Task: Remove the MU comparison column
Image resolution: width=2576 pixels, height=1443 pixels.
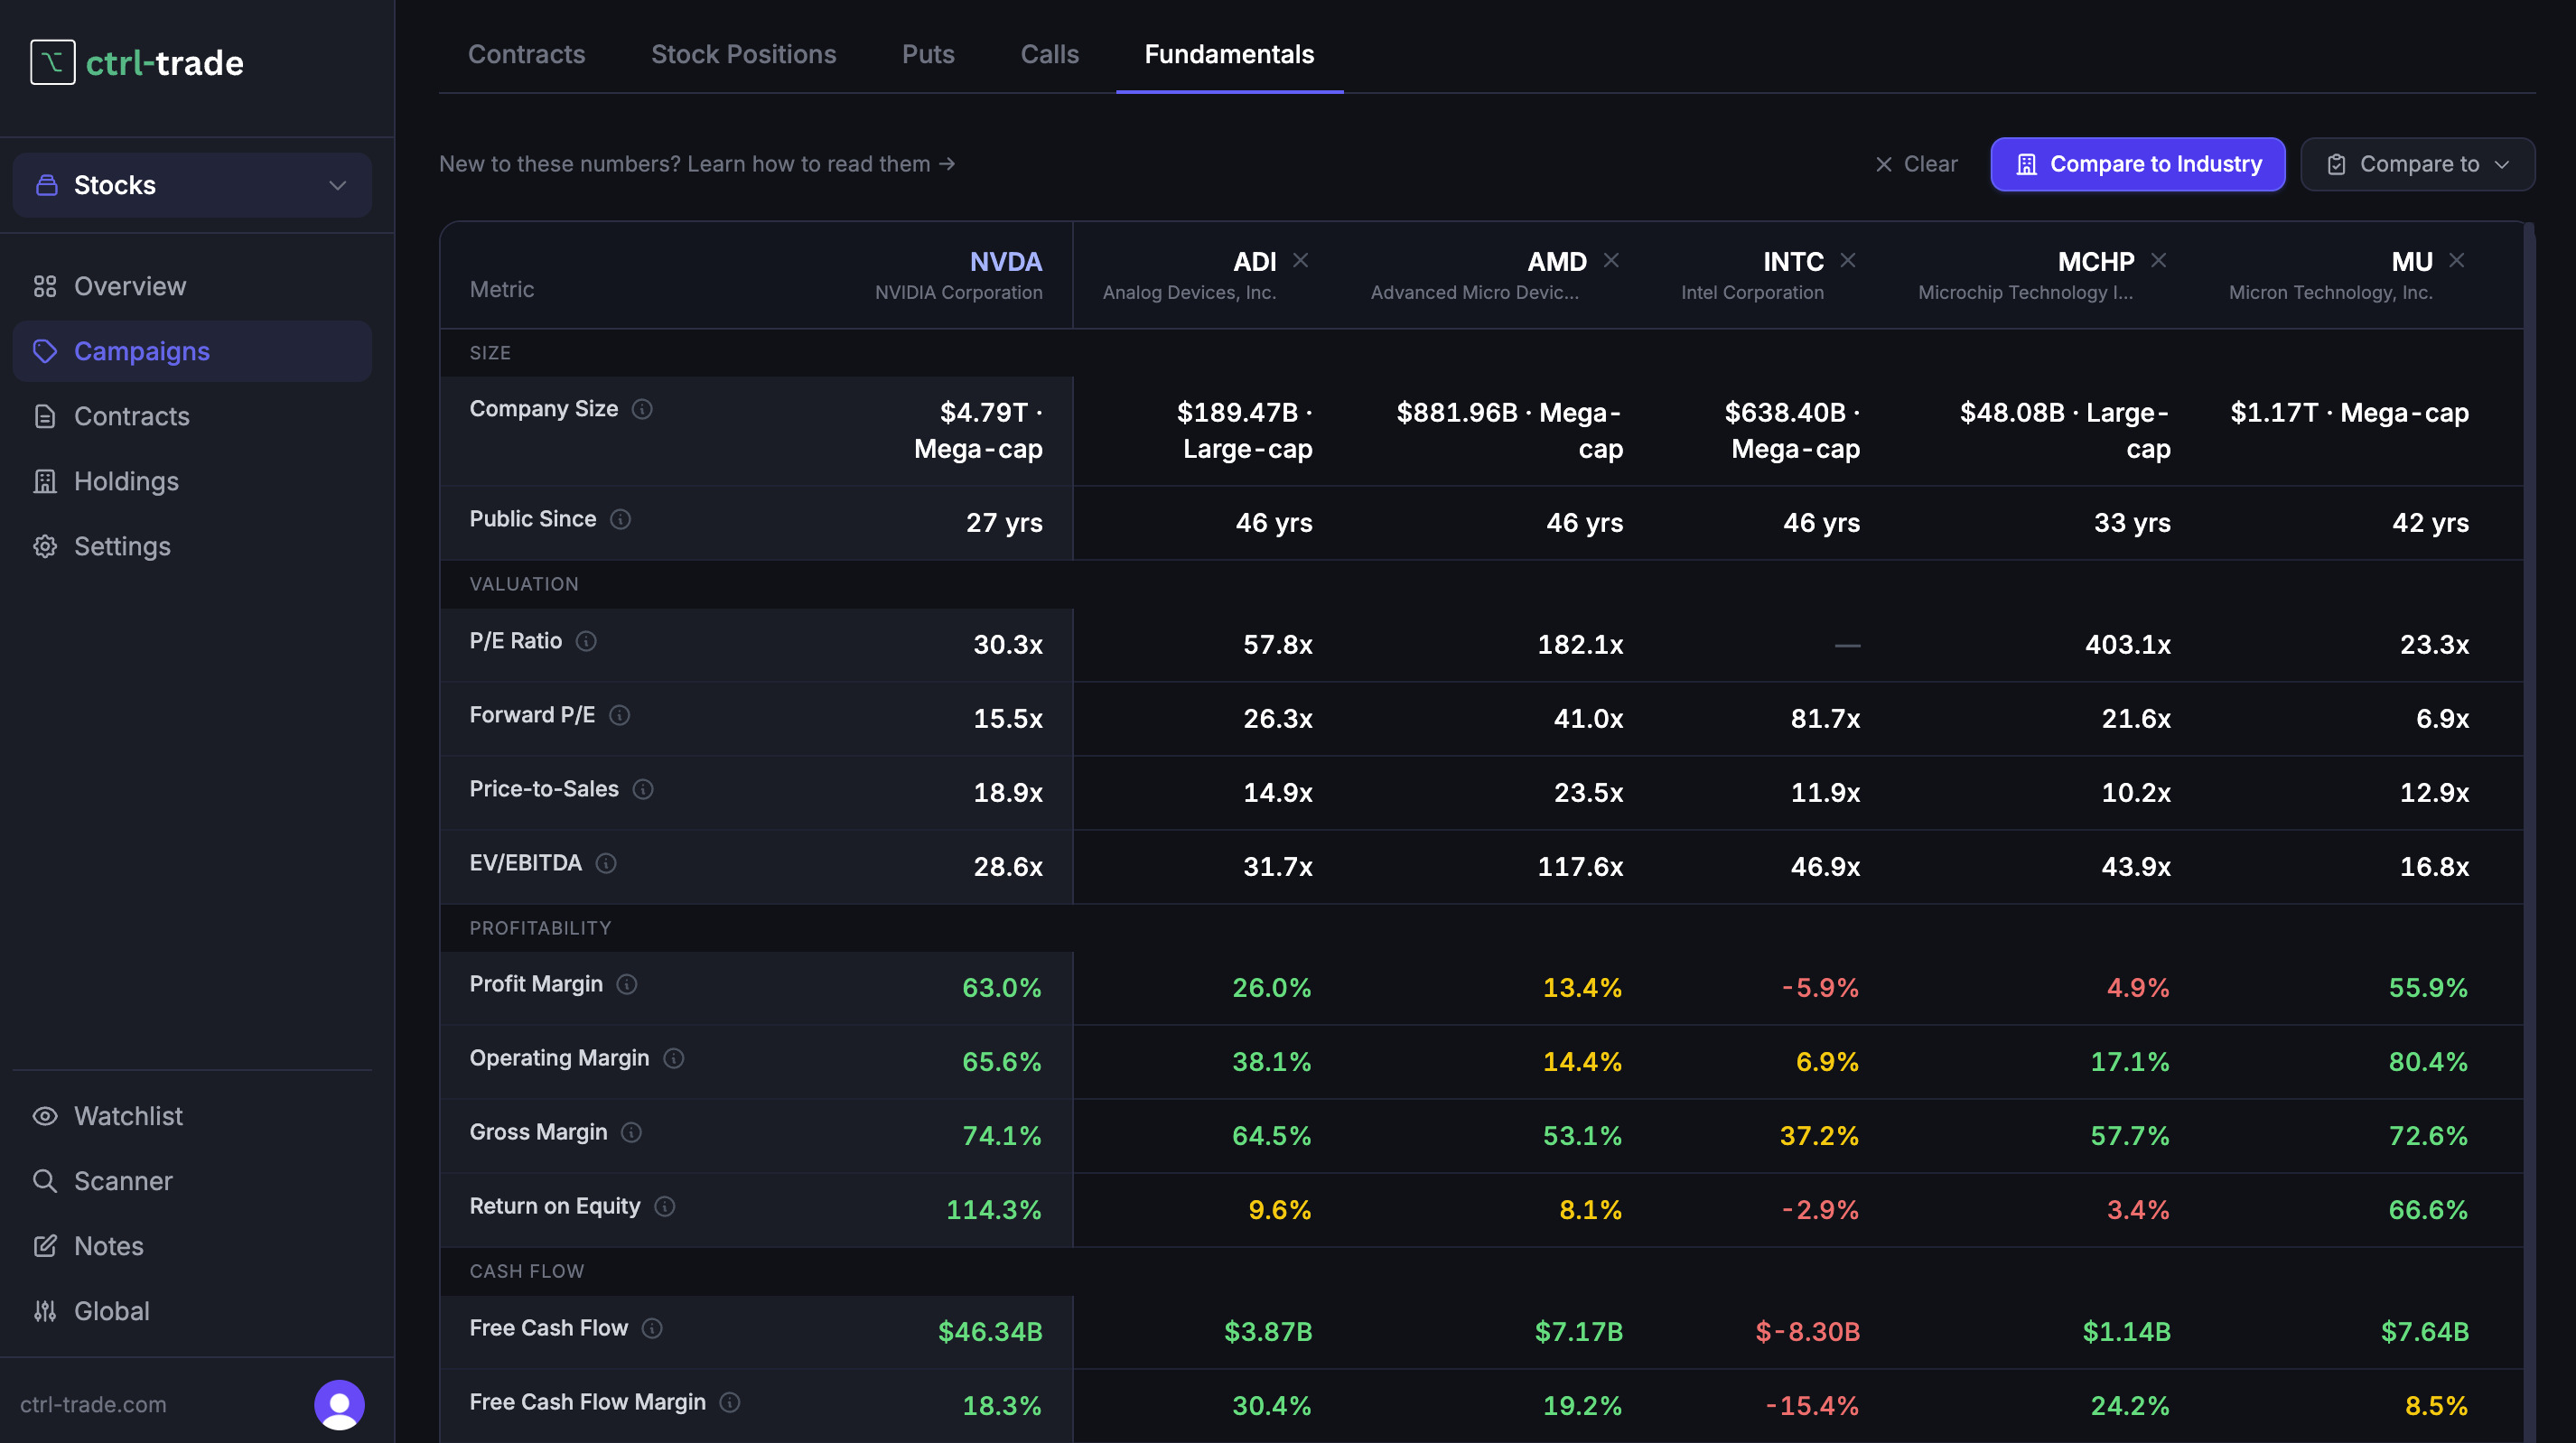Action: pos(2457,260)
